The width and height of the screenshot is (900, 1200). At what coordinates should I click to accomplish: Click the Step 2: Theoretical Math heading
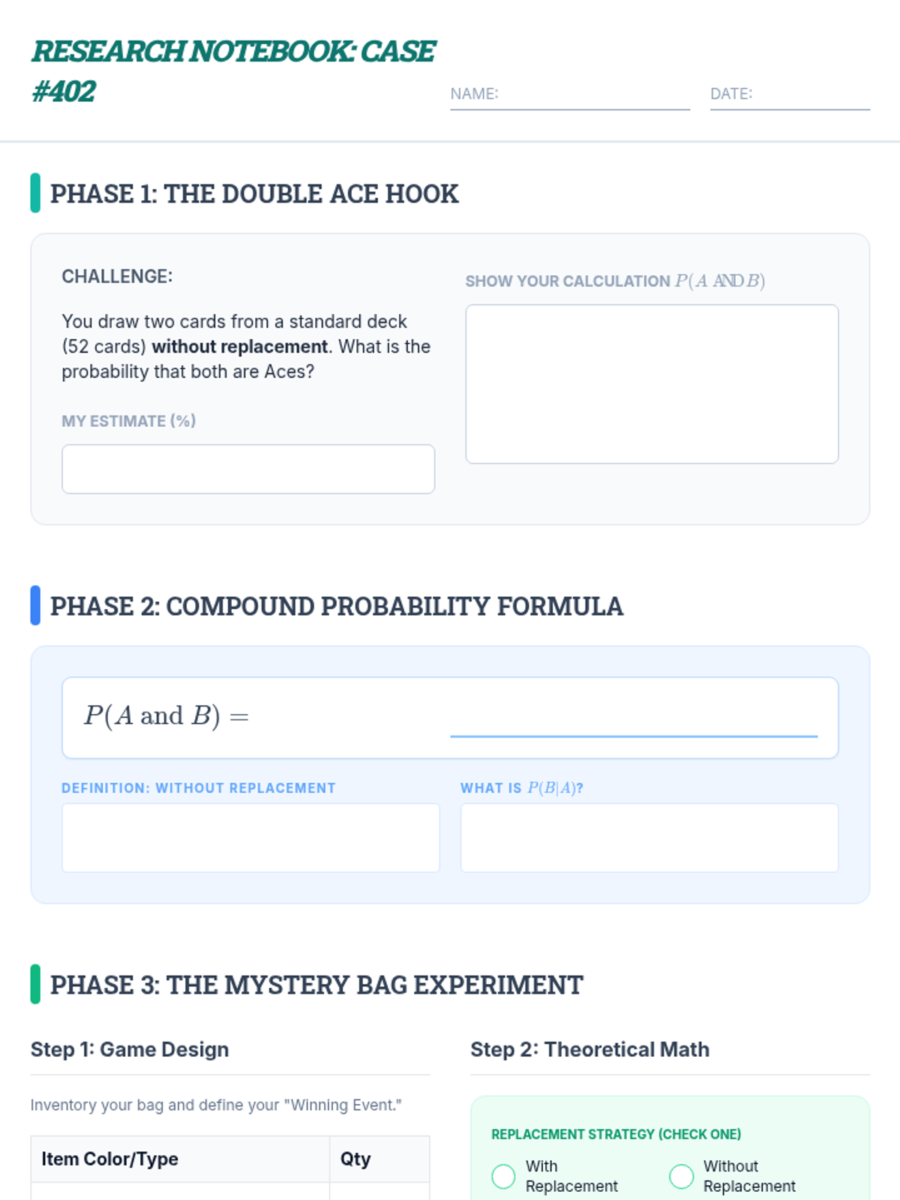589,1049
